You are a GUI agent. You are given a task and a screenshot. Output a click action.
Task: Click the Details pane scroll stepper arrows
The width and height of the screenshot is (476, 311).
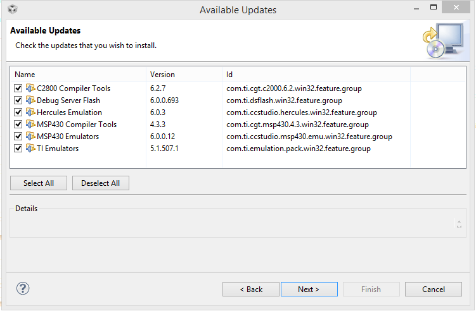[459, 224]
